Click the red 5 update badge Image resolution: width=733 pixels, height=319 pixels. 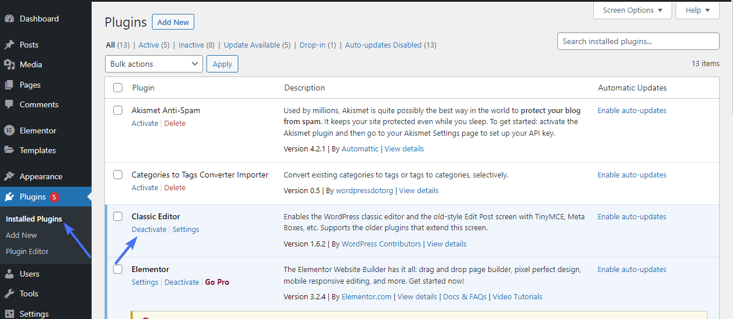(54, 197)
